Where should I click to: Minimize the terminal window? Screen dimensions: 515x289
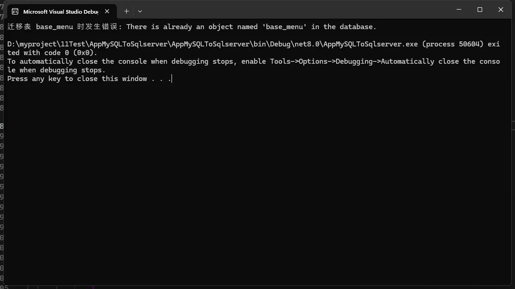coord(458,10)
